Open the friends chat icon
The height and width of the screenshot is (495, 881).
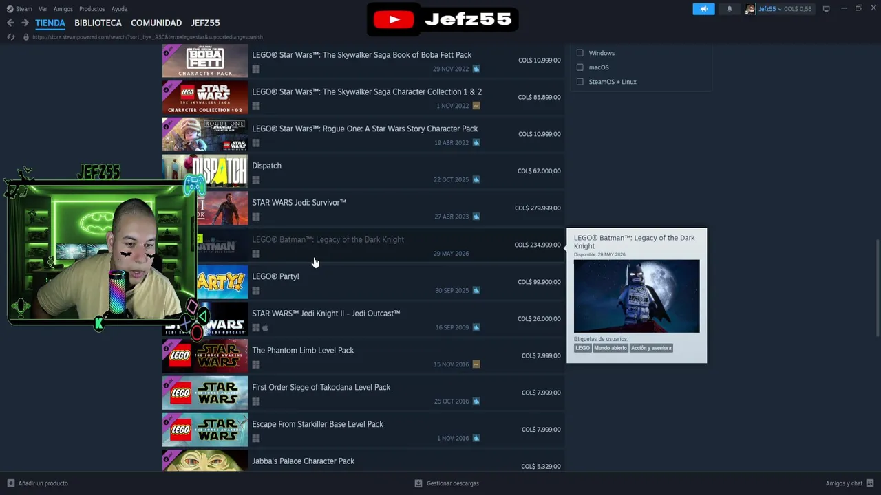(870, 483)
